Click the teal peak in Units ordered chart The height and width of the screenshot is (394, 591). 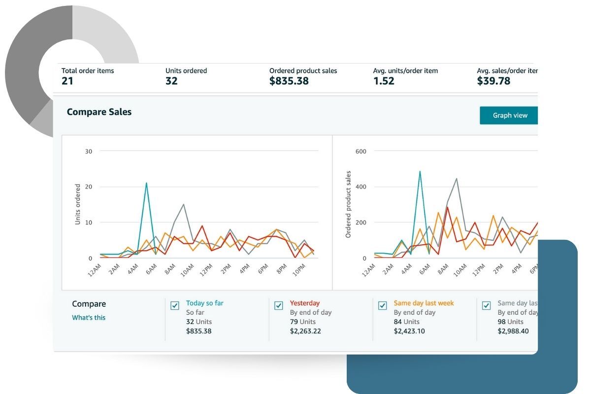pos(146,183)
